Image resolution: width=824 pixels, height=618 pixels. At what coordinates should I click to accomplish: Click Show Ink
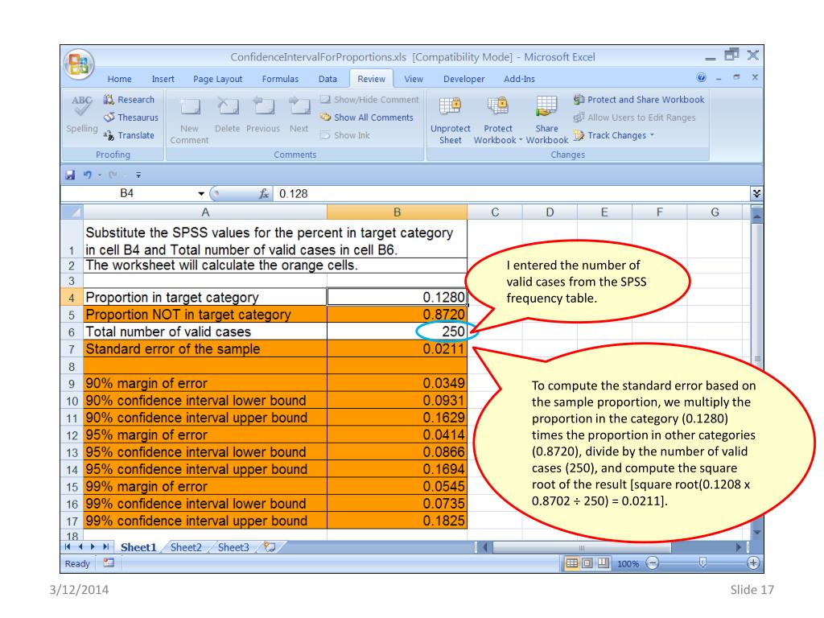[x=345, y=135]
